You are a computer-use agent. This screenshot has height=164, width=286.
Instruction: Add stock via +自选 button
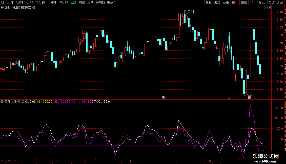point(271,2)
